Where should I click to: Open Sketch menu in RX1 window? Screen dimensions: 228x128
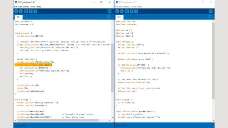click(127, 6)
